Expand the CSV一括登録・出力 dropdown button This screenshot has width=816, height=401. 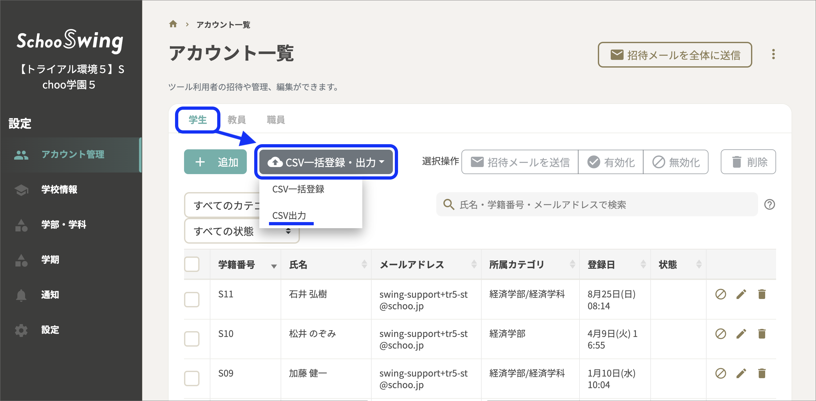tap(326, 162)
